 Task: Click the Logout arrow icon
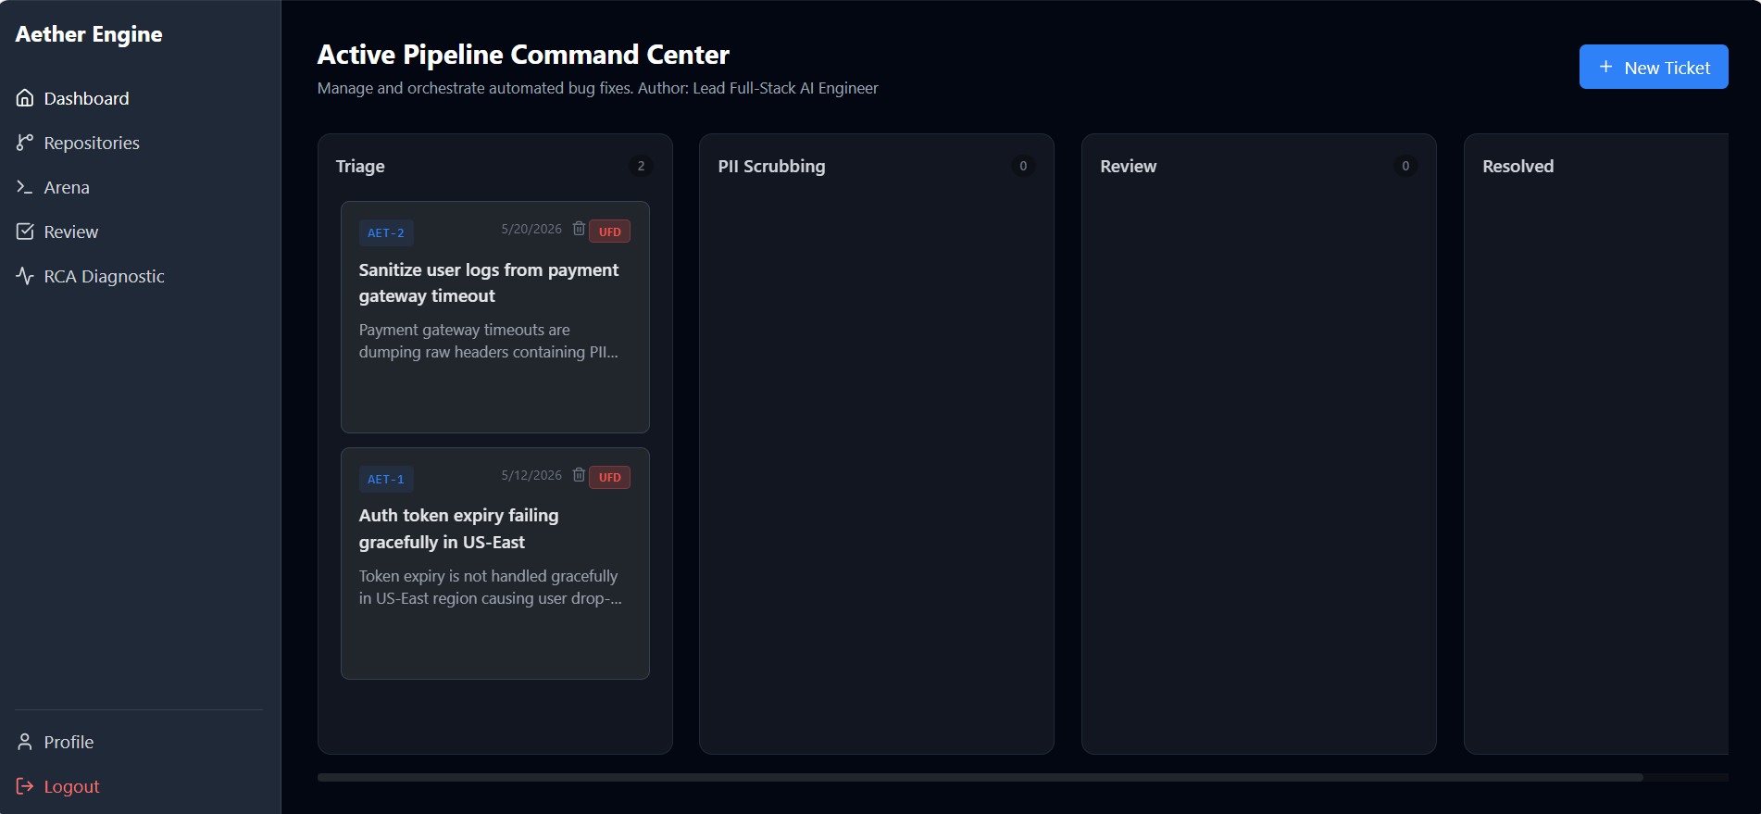tap(25, 786)
